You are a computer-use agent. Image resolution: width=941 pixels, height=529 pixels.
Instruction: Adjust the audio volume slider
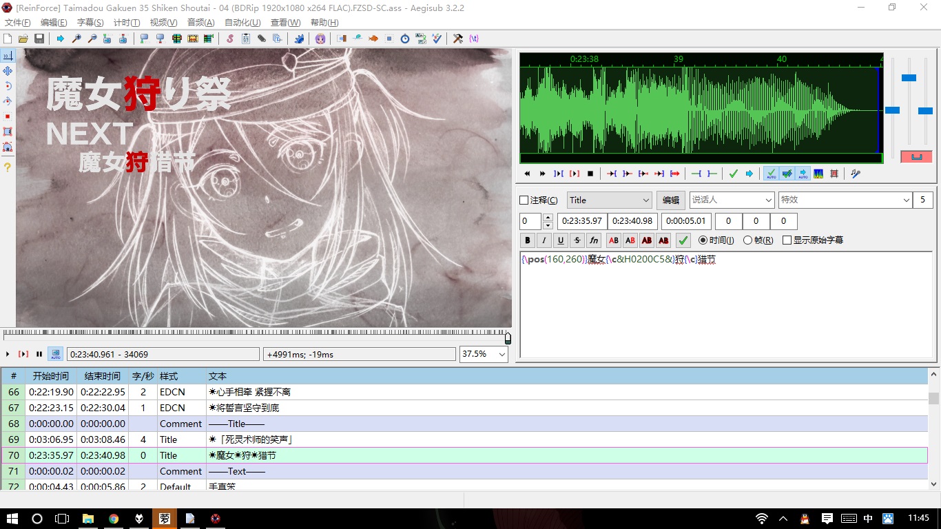[x=925, y=110]
